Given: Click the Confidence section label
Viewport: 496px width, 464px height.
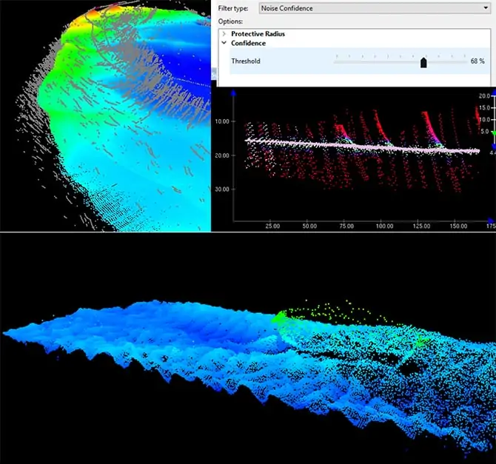Looking at the screenshot, I should [248, 43].
